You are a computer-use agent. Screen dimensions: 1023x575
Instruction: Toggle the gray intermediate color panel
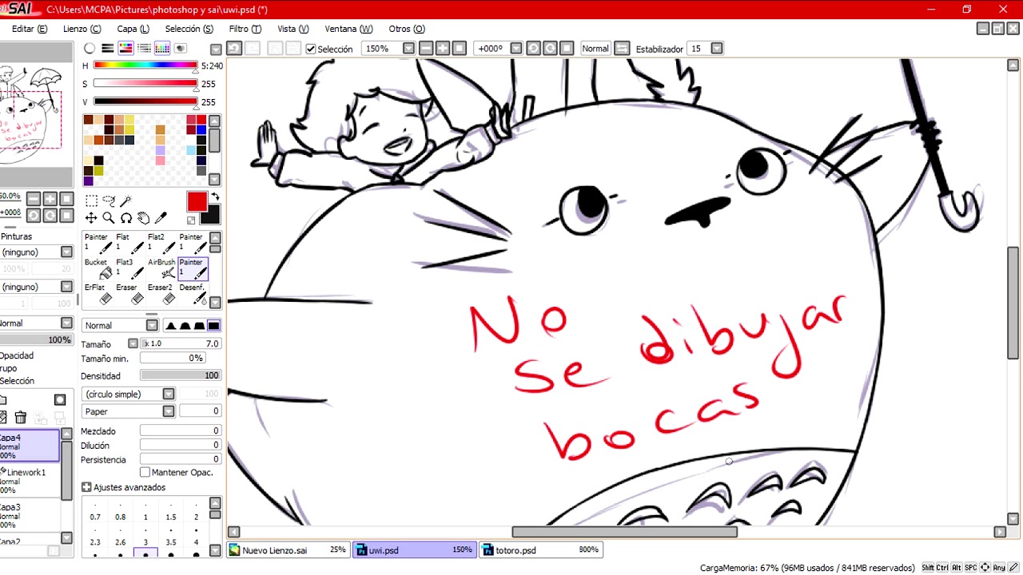tap(144, 49)
